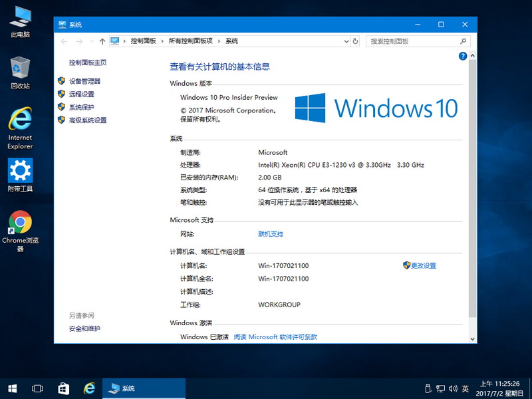
Task: Click the manufacturer value 'Microsoft'
Action: (273, 152)
